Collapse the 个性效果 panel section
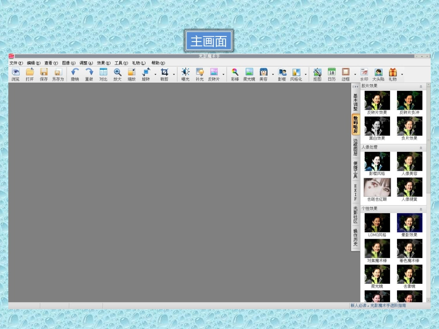Screen dimensions: 439x329 click(421, 209)
